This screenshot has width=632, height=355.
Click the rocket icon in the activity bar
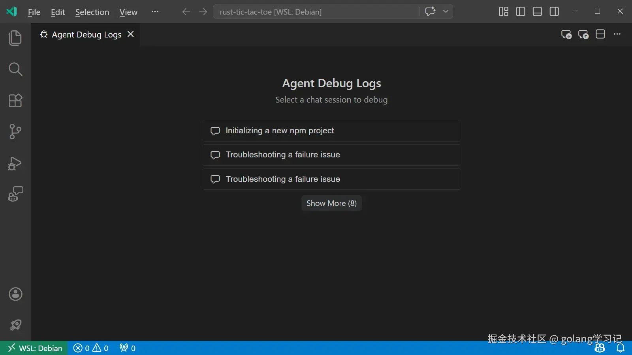(15, 325)
